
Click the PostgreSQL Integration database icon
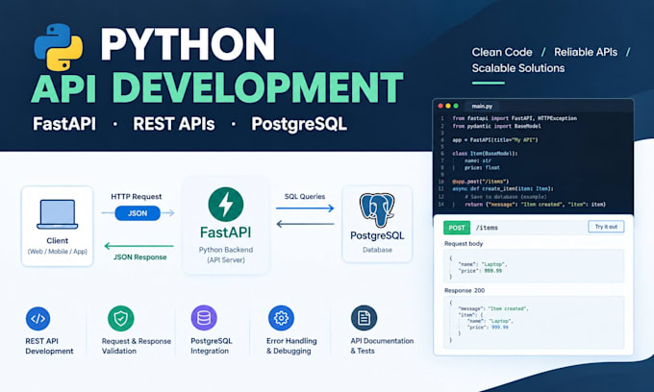[204, 318]
